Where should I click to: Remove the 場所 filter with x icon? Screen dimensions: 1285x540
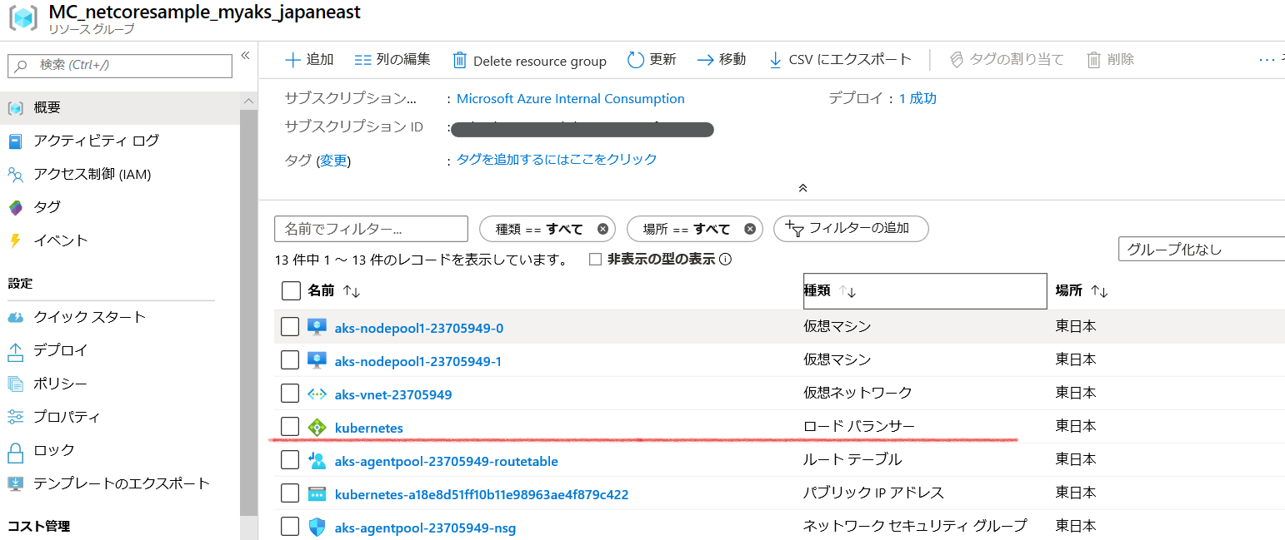click(x=749, y=229)
